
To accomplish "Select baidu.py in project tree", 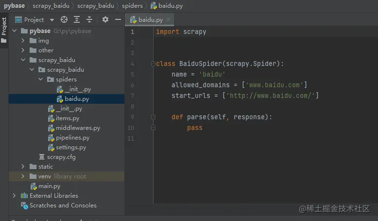I will coord(77,99).
